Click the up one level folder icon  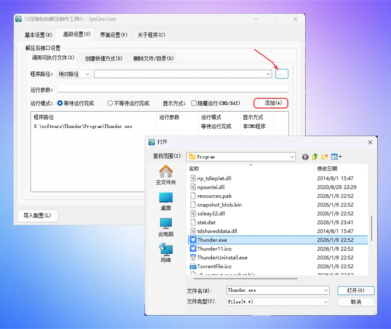[x=315, y=157]
